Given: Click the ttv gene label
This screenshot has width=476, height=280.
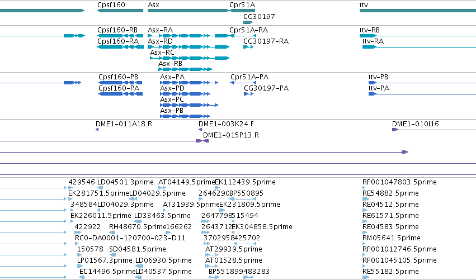Looking at the screenshot, I should (x=364, y=5).
